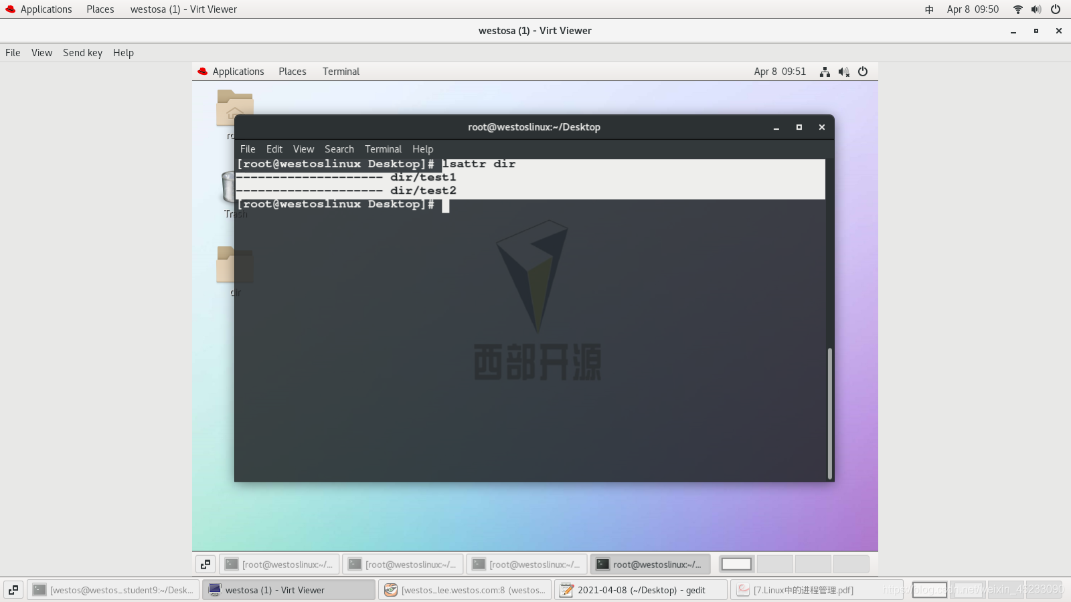Open Virt Viewer View menu

[42, 53]
